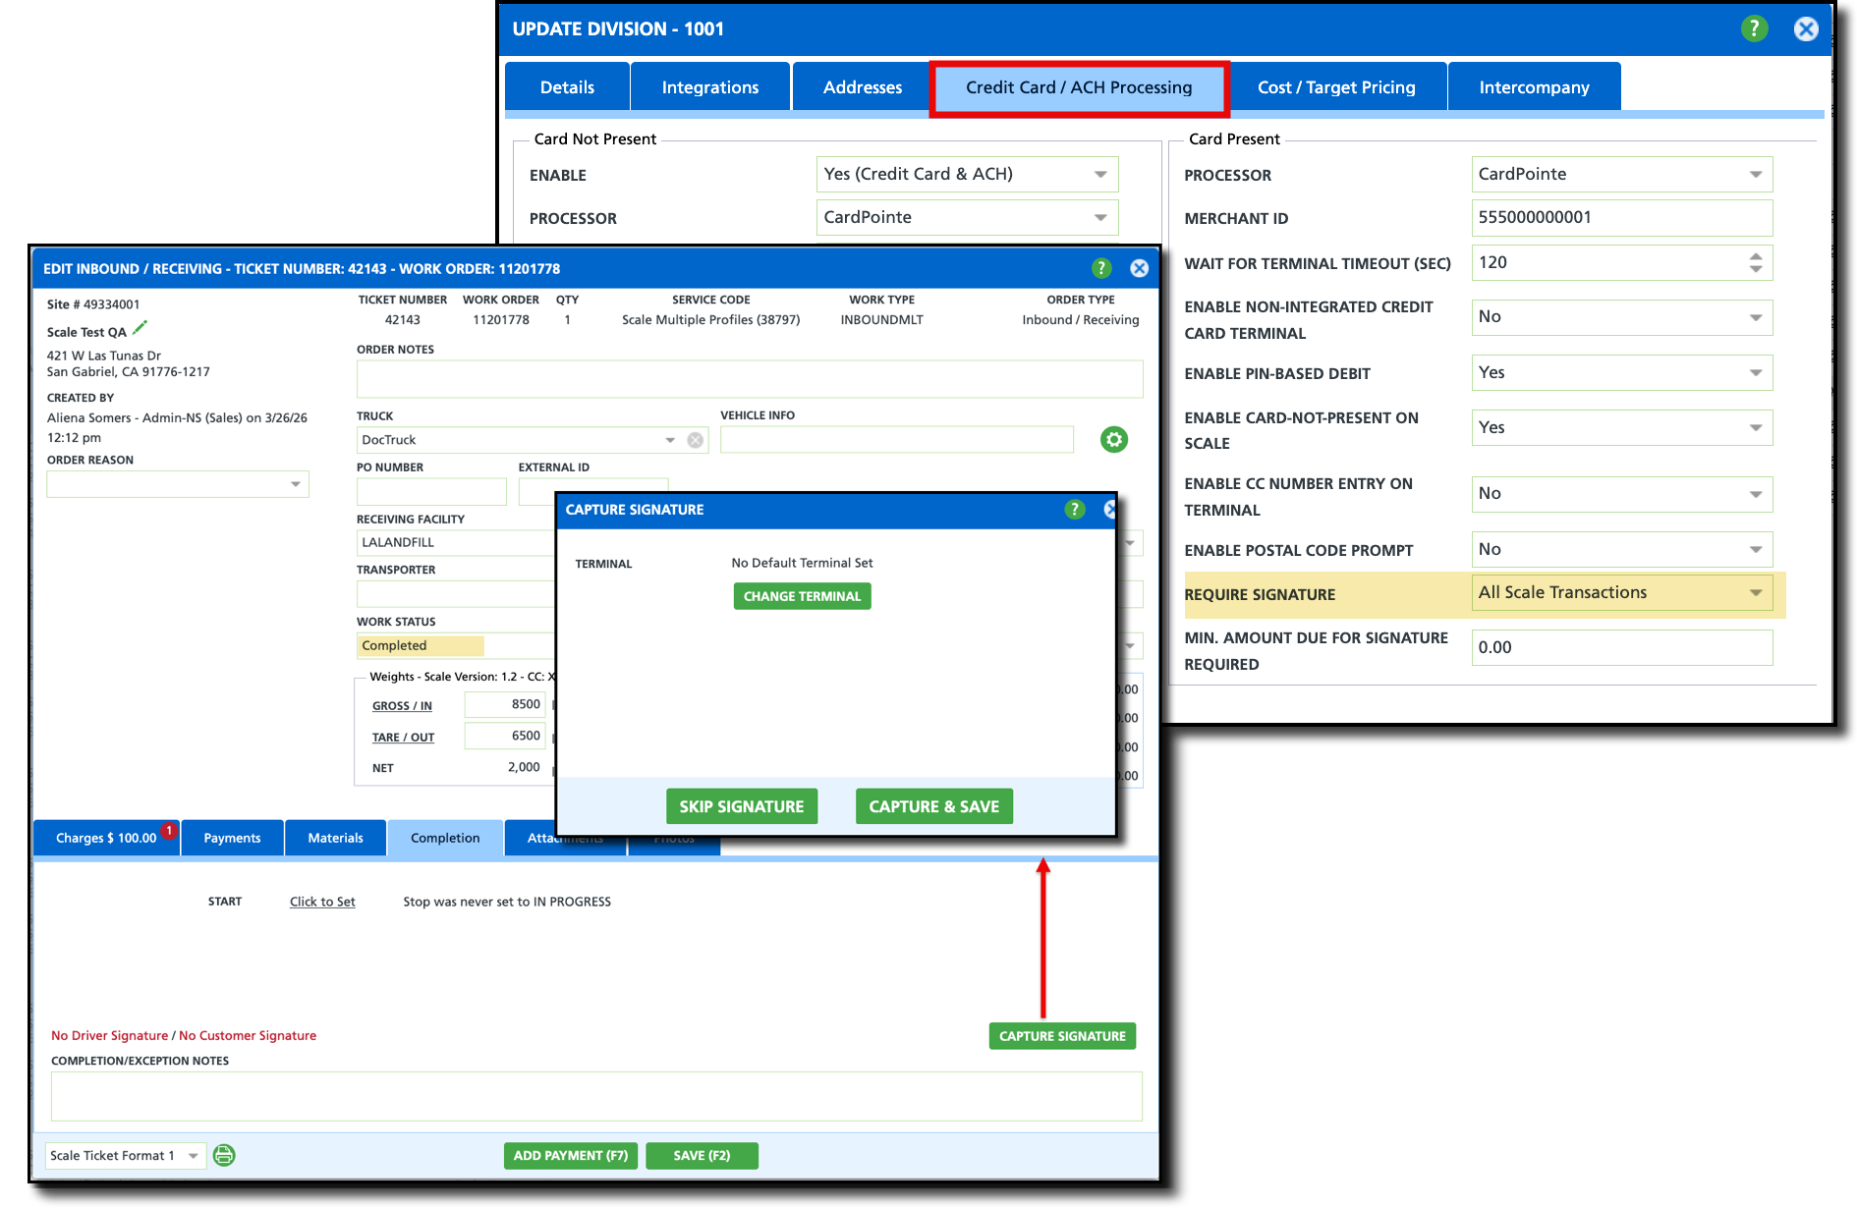
Task: Open Enable Card-Not-Present on Scale dropdown
Action: [1756, 428]
